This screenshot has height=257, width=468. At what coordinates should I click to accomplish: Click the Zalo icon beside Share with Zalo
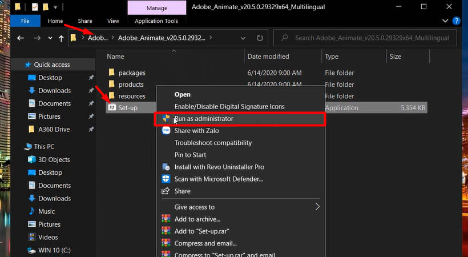(x=166, y=131)
